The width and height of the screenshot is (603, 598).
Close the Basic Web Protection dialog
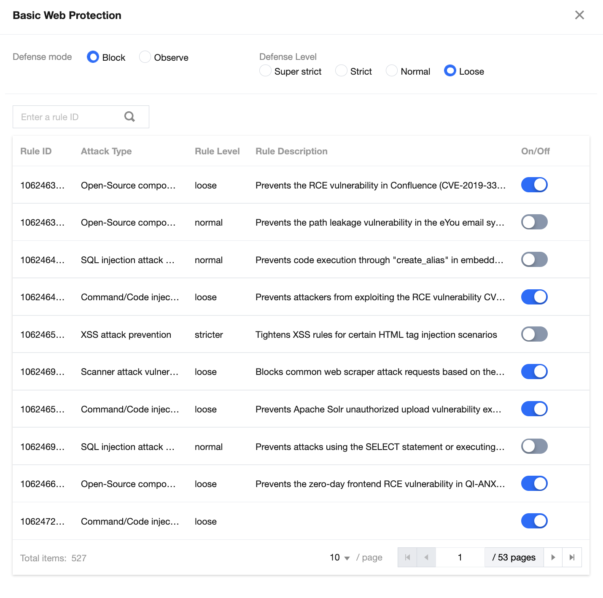579,15
